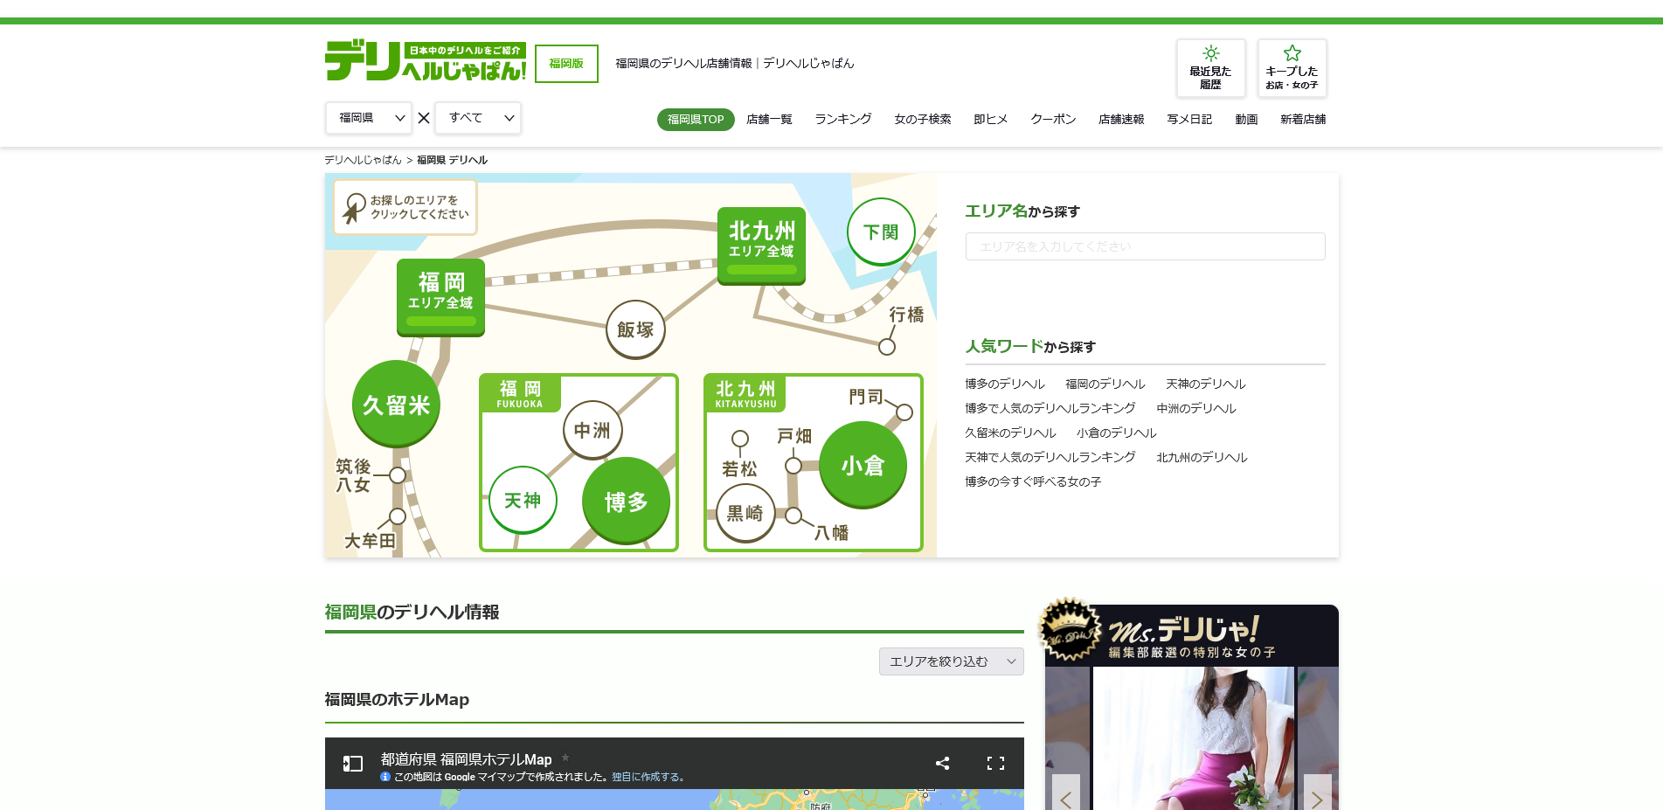Open the 北九州のデリヘル keyword link
Screen dimensions: 1663x810
click(x=1202, y=457)
